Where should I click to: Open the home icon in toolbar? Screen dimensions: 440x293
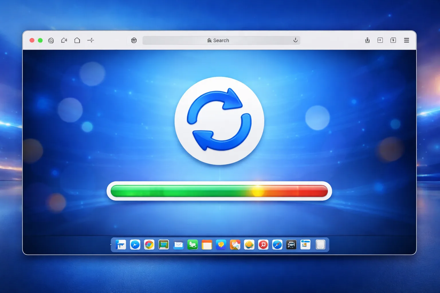(77, 40)
